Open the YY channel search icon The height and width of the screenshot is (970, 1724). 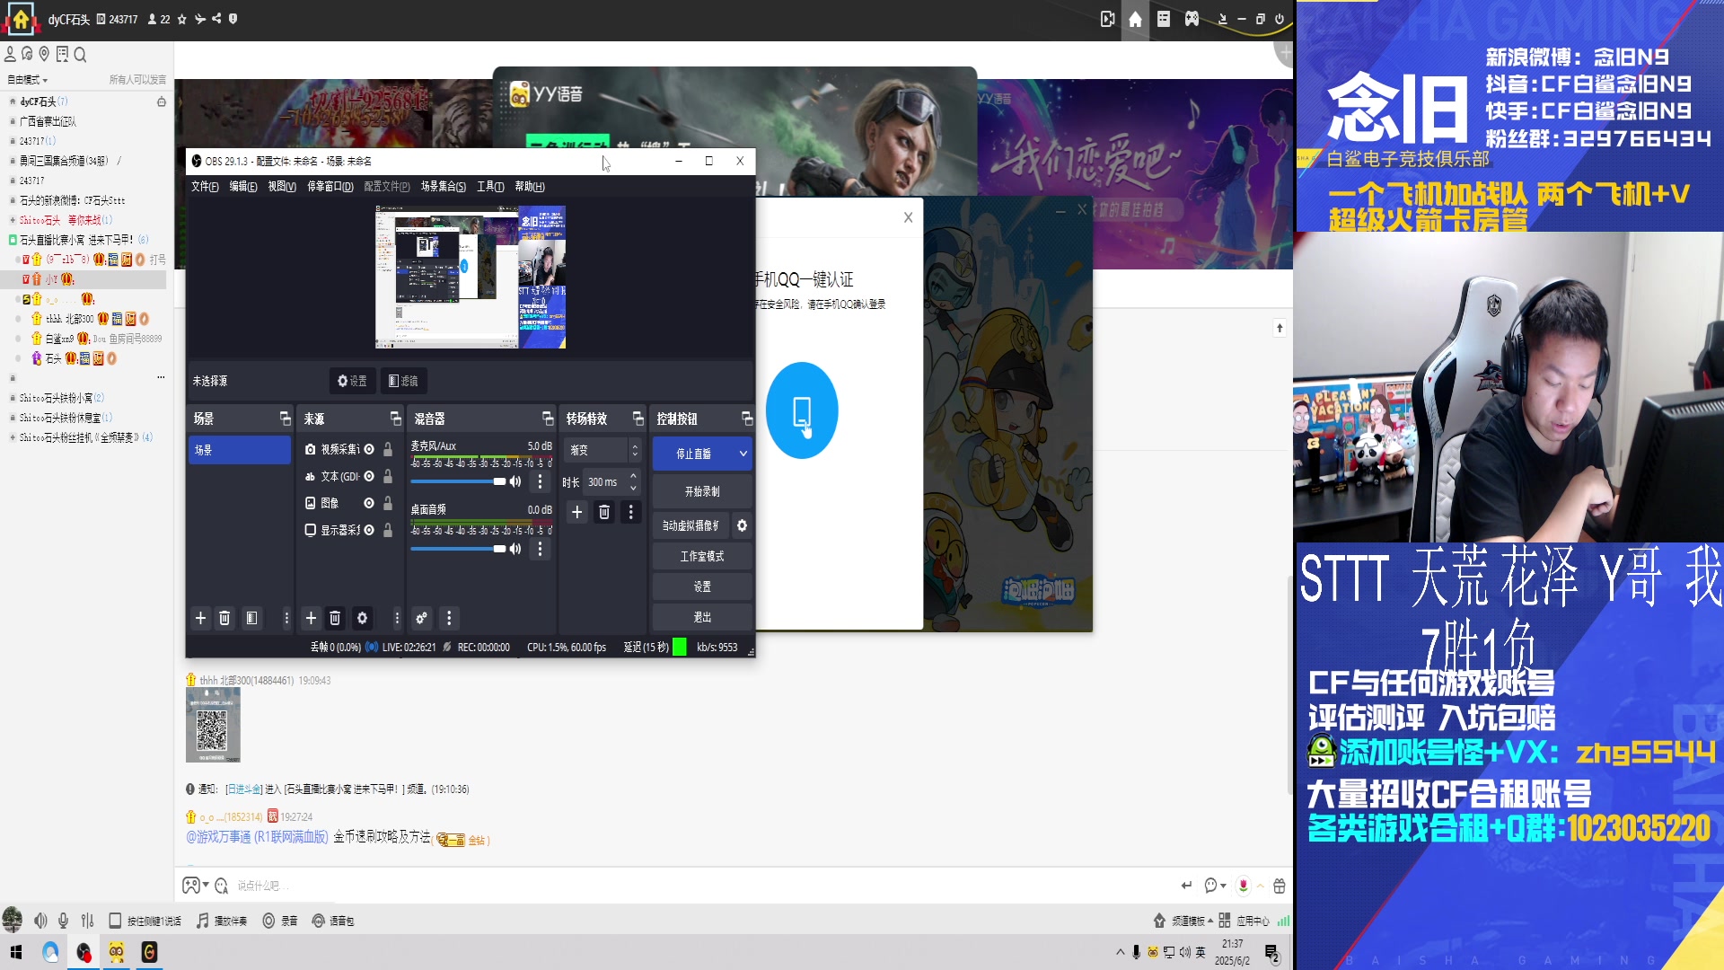tap(80, 55)
